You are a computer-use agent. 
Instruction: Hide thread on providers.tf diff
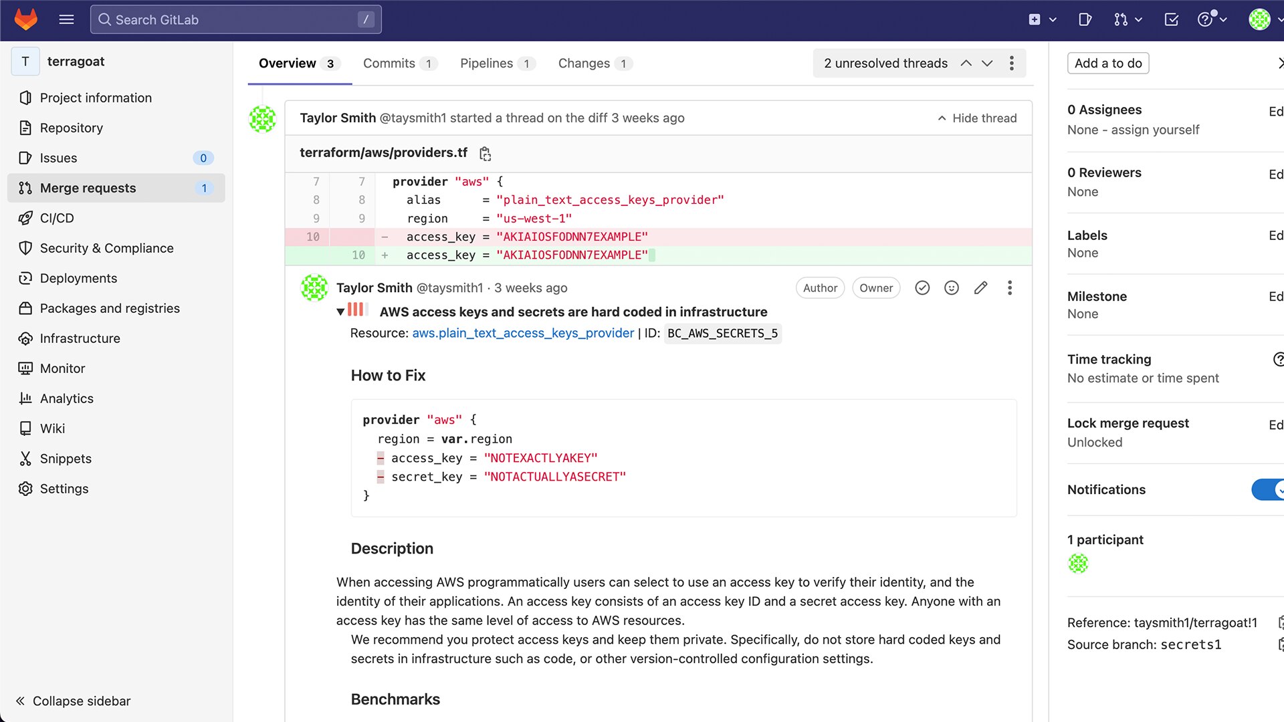[x=977, y=118]
